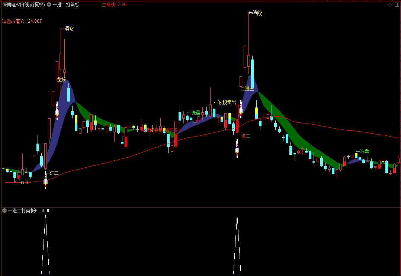Click the rocket icon under the red 一进二 label
The width and height of the screenshot is (401, 276).
237,149
